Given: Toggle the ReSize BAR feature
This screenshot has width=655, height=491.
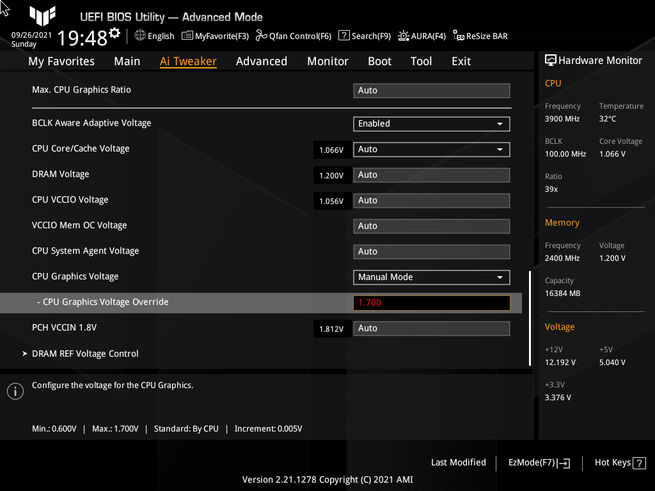Looking at the screenshot, I should (x=480, y=36).
